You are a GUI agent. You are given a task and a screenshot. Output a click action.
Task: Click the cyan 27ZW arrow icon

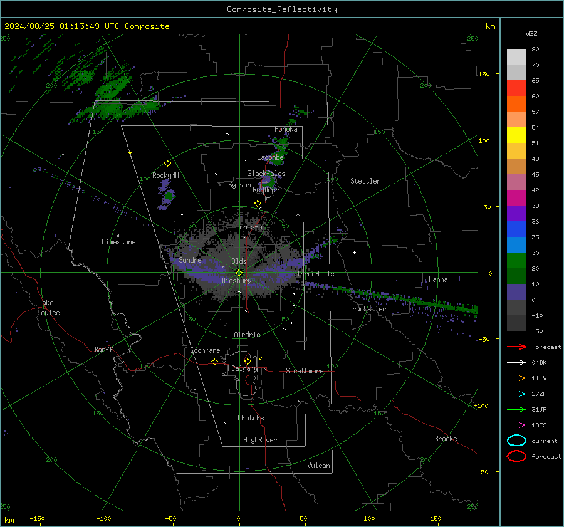pyautogui.click(x=516, y=394)
